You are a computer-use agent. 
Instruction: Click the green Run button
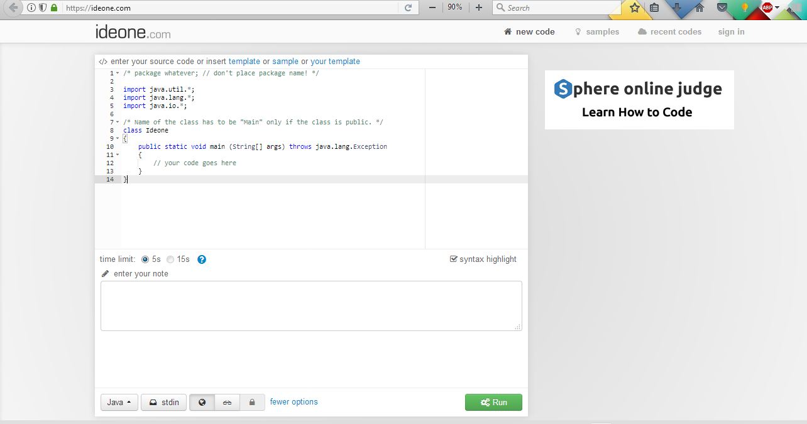[x=493, y=402]
